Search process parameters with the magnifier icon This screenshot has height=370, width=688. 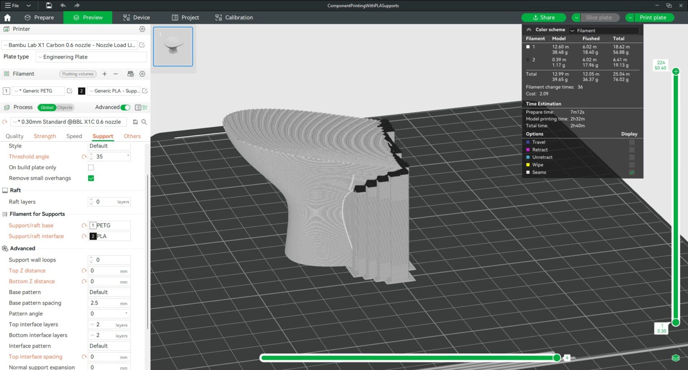click(x=144, y=121)
